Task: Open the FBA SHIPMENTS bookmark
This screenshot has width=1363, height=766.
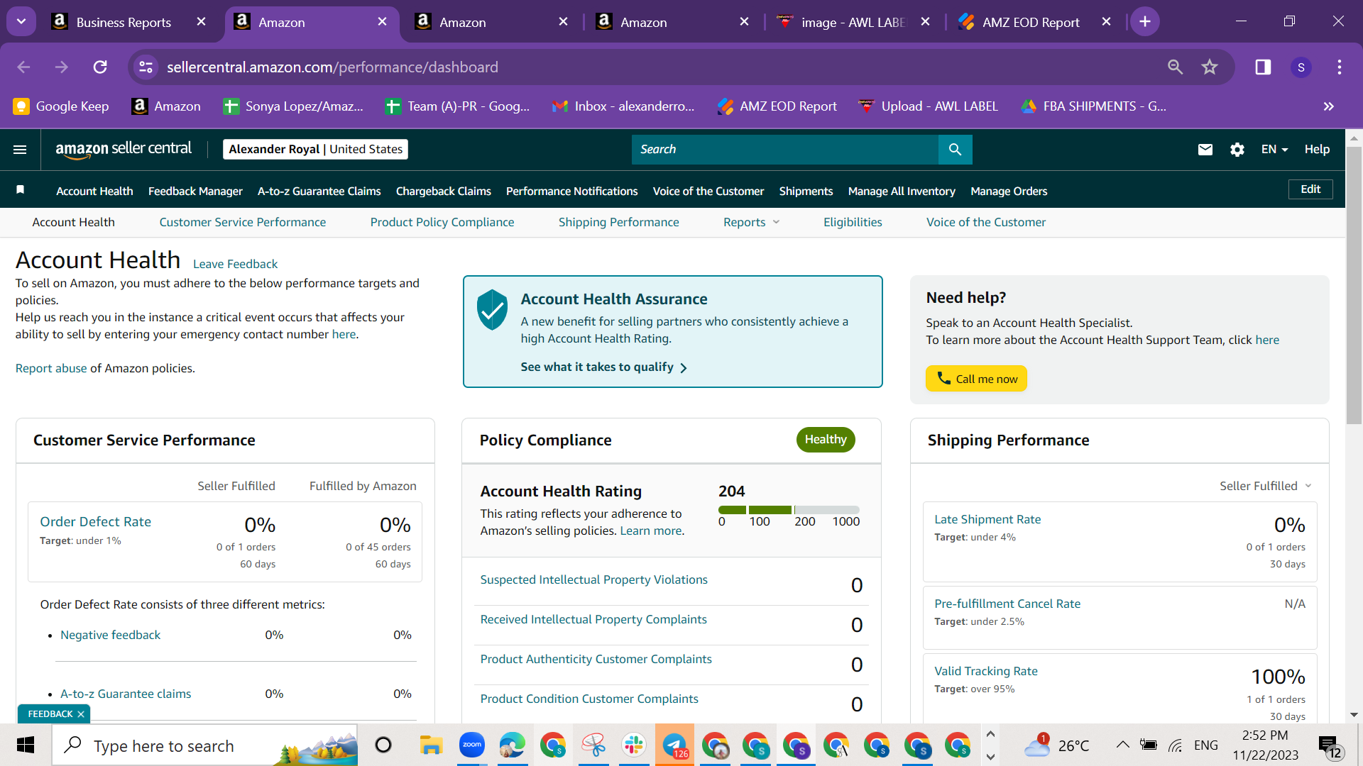Action: (1093, 106)
